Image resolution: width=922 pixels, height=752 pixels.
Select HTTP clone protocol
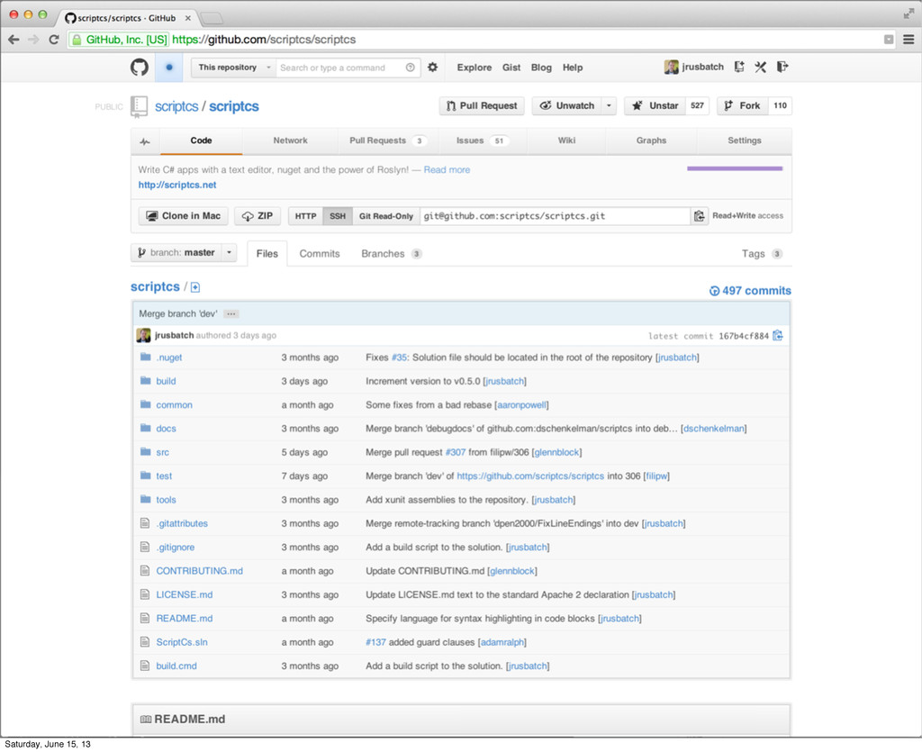point(305,216)
